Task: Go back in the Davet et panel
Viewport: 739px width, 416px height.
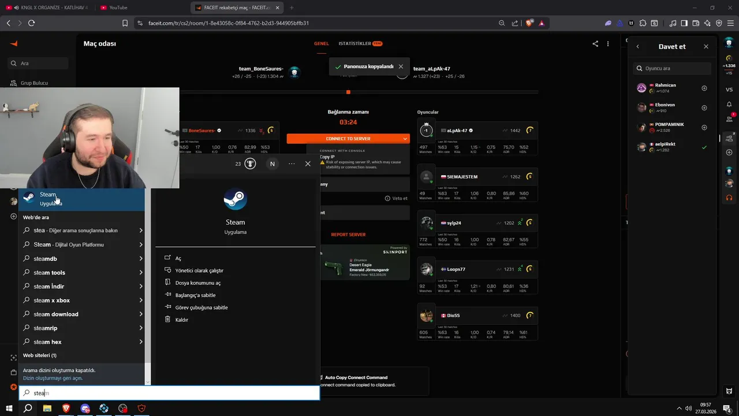Action: pos(637,46)
